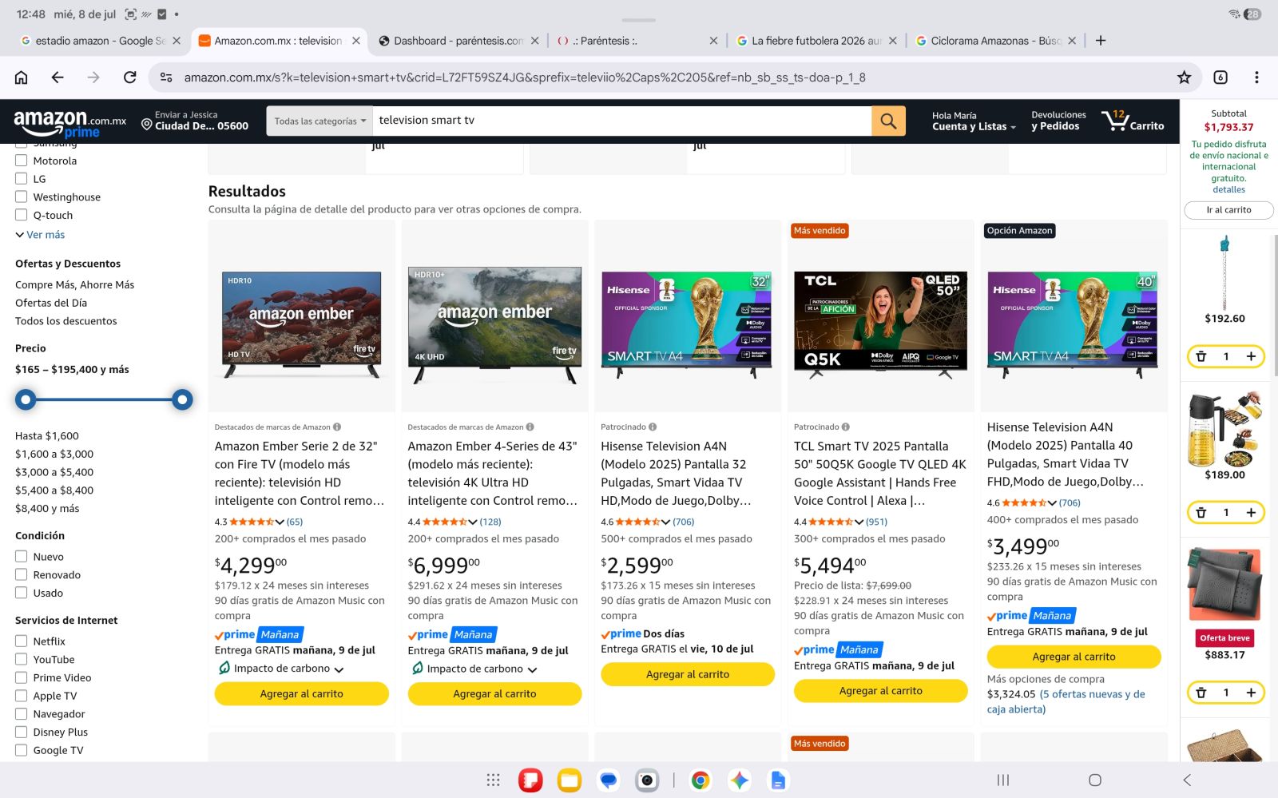1278x798 pixels.
Task: Open rating breakdown chevron for TCL 50Q5K
Action: point(859,522)
